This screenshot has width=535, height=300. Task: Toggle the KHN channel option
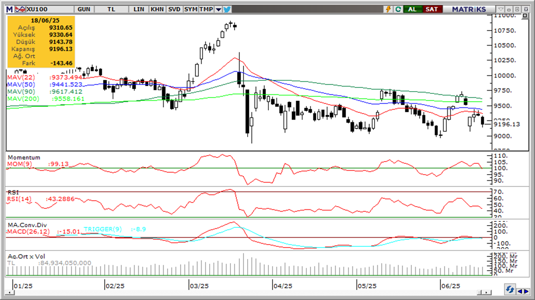[157, 9]
